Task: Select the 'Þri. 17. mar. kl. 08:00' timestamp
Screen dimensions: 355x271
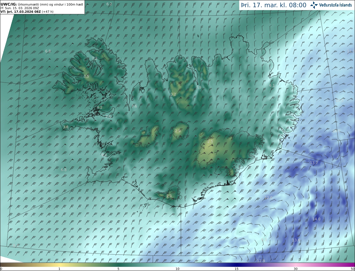Action: point(273,5)
